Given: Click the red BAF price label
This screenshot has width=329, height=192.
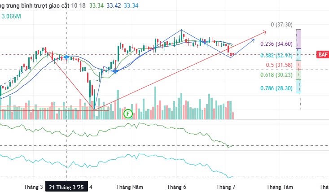Looking at the screenshot, I should 323,55.
